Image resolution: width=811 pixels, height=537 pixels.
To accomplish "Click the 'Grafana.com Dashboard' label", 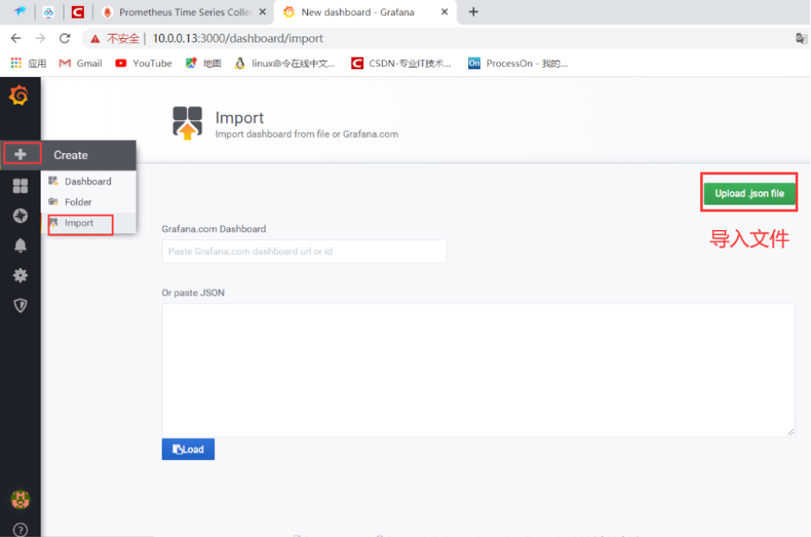I will point(213,229).
